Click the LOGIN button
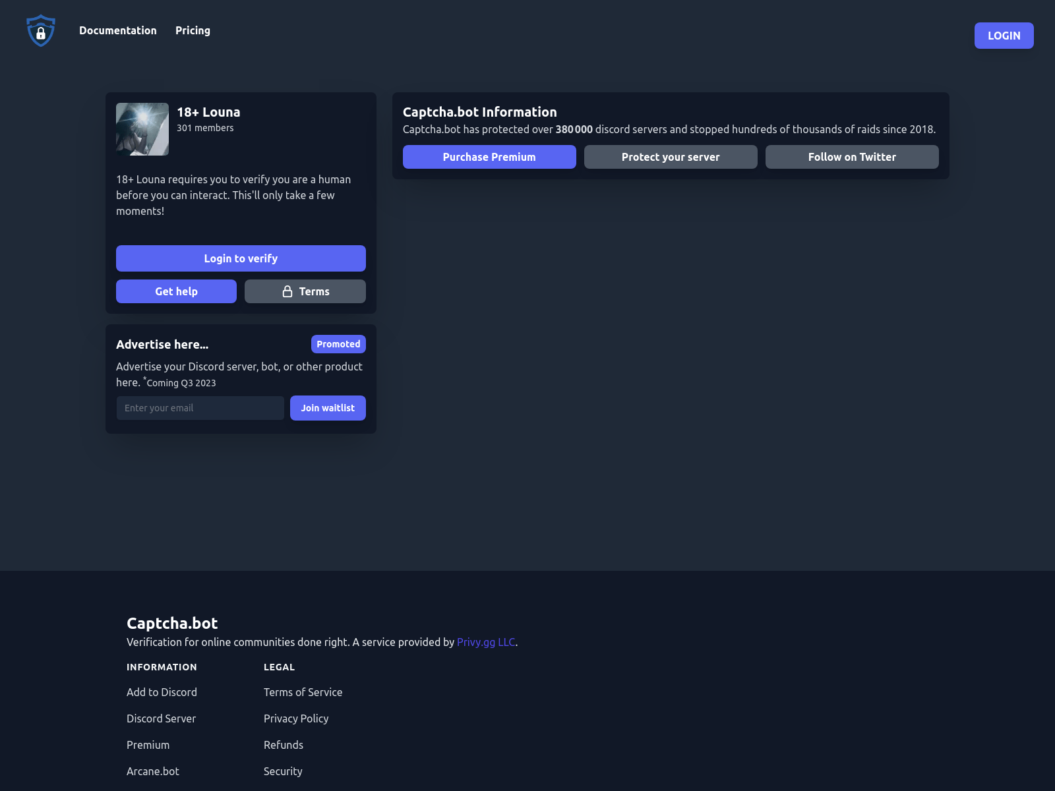Image resolution: width=1055 pixels, height=791 pixels. (1004, 36)
